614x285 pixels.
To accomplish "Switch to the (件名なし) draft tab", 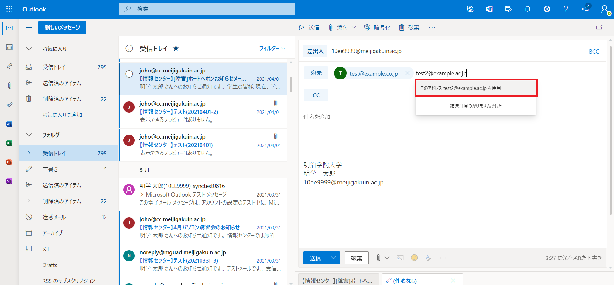I will click(x=416, y=281).
